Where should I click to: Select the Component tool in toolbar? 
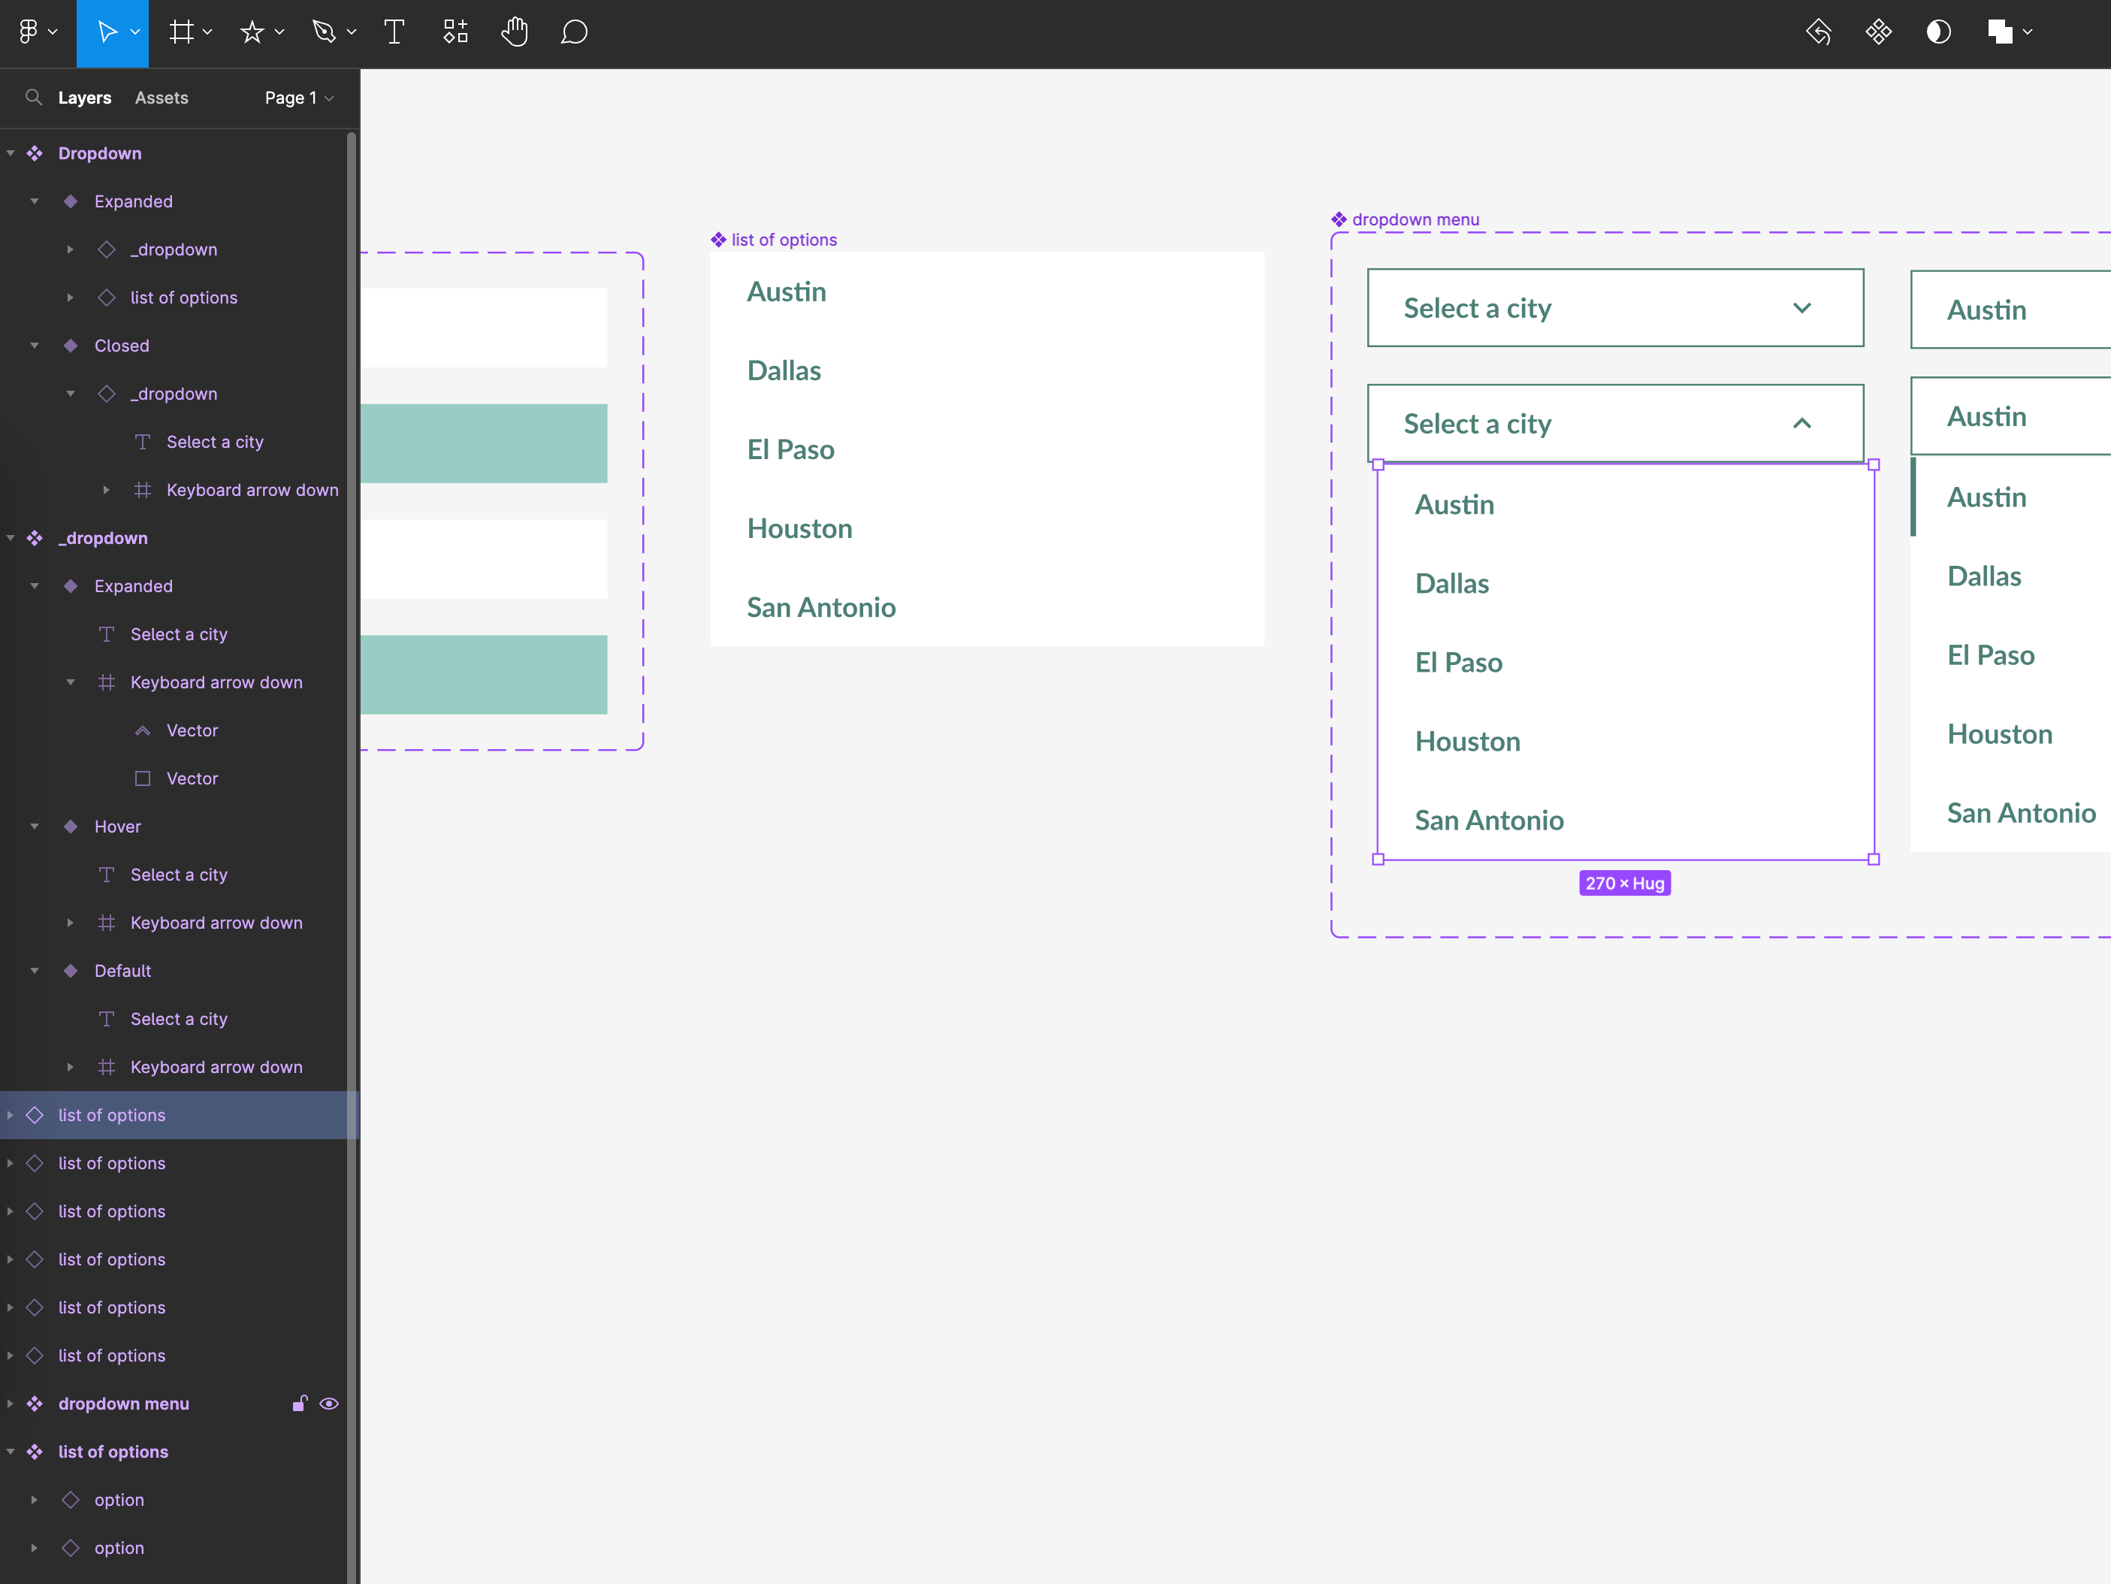tap(455, 30)
